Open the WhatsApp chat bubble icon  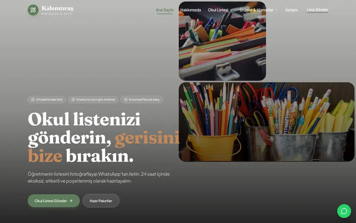344,211
